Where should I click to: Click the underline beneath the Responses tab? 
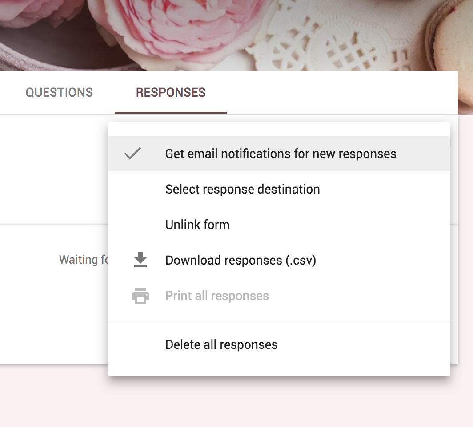(x=171, y=113)
